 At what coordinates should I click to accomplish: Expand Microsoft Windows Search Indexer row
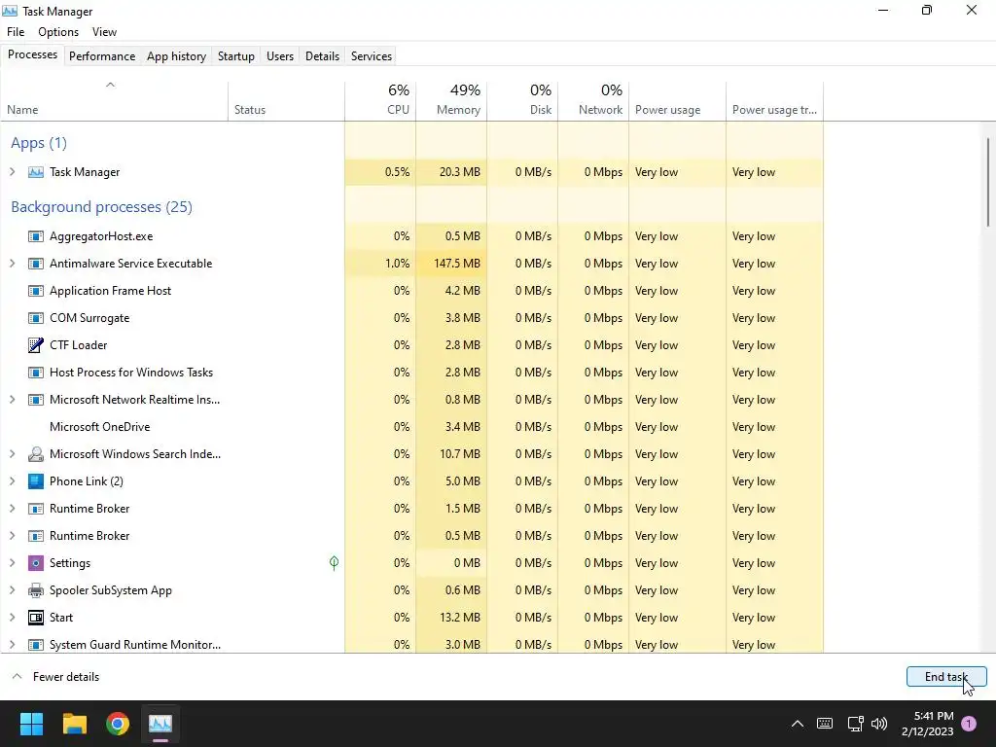coord(12,454)
